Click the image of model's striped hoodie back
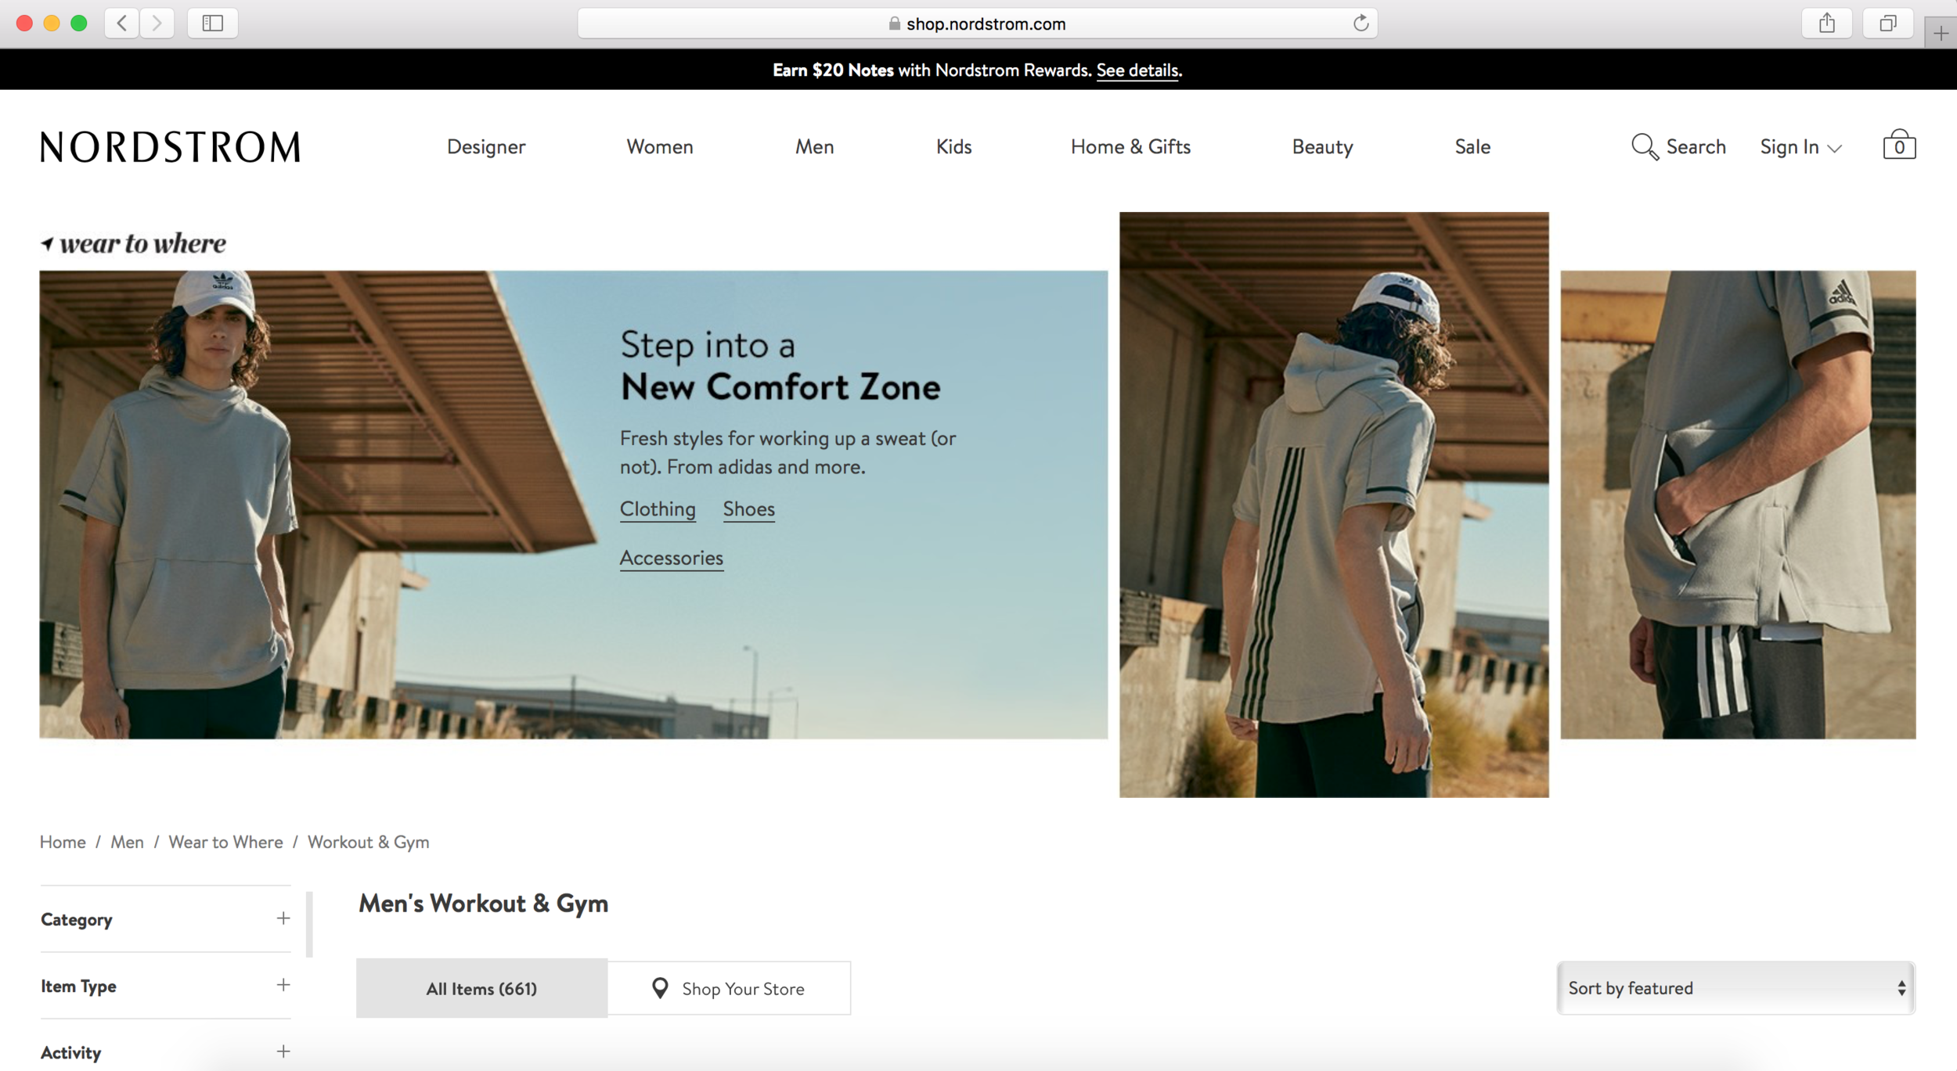1957x1071 pixels. [1334, 505]
